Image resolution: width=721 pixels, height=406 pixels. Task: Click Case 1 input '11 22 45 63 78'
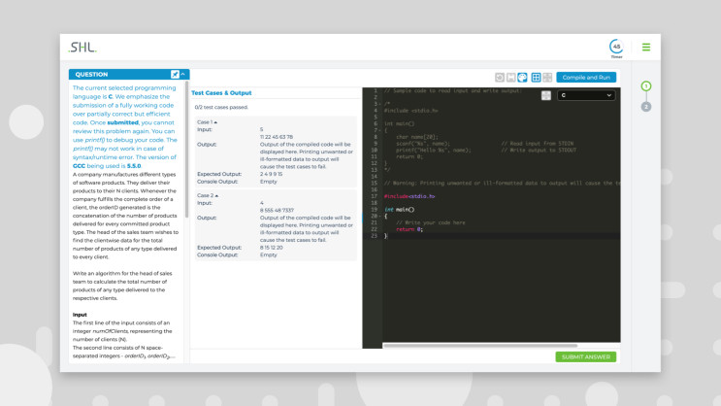[x=277, y=137]
